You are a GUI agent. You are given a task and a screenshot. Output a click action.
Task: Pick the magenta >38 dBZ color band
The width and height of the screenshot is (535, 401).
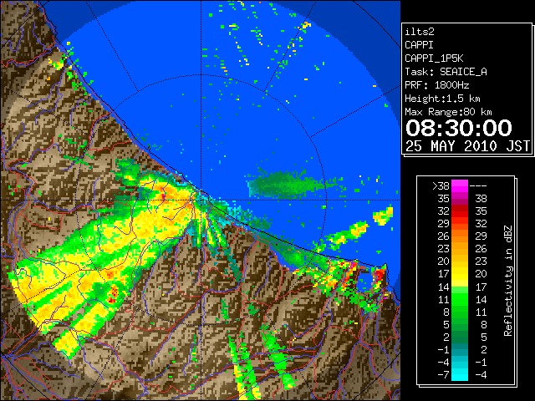tap(460, 186)
